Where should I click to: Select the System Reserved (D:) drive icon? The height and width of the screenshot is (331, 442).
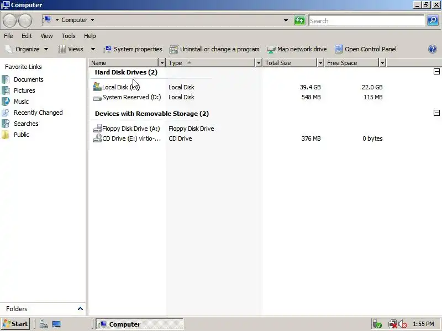pos(97,98)
